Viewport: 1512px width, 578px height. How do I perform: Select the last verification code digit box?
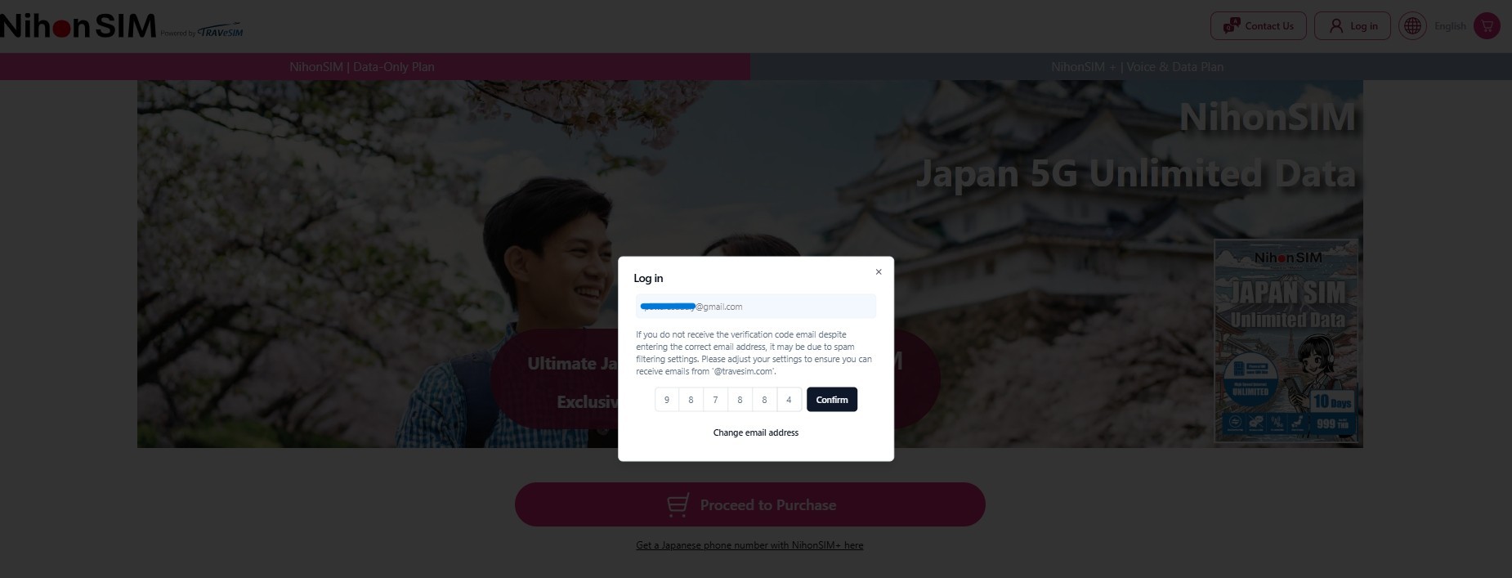pos(789,400)
